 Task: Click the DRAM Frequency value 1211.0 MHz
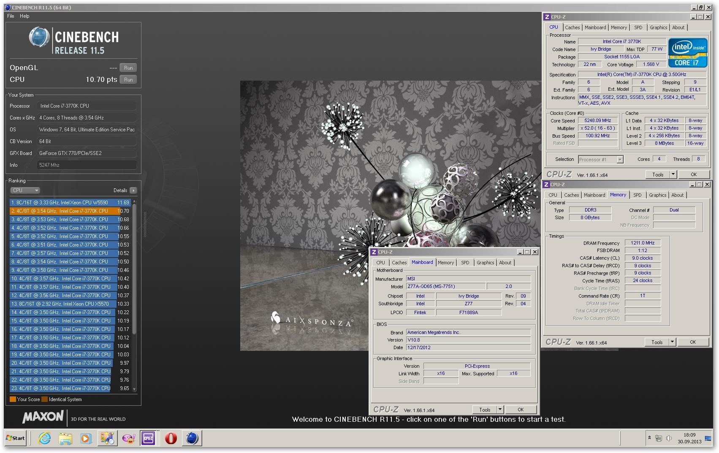[x=643, y=243]
